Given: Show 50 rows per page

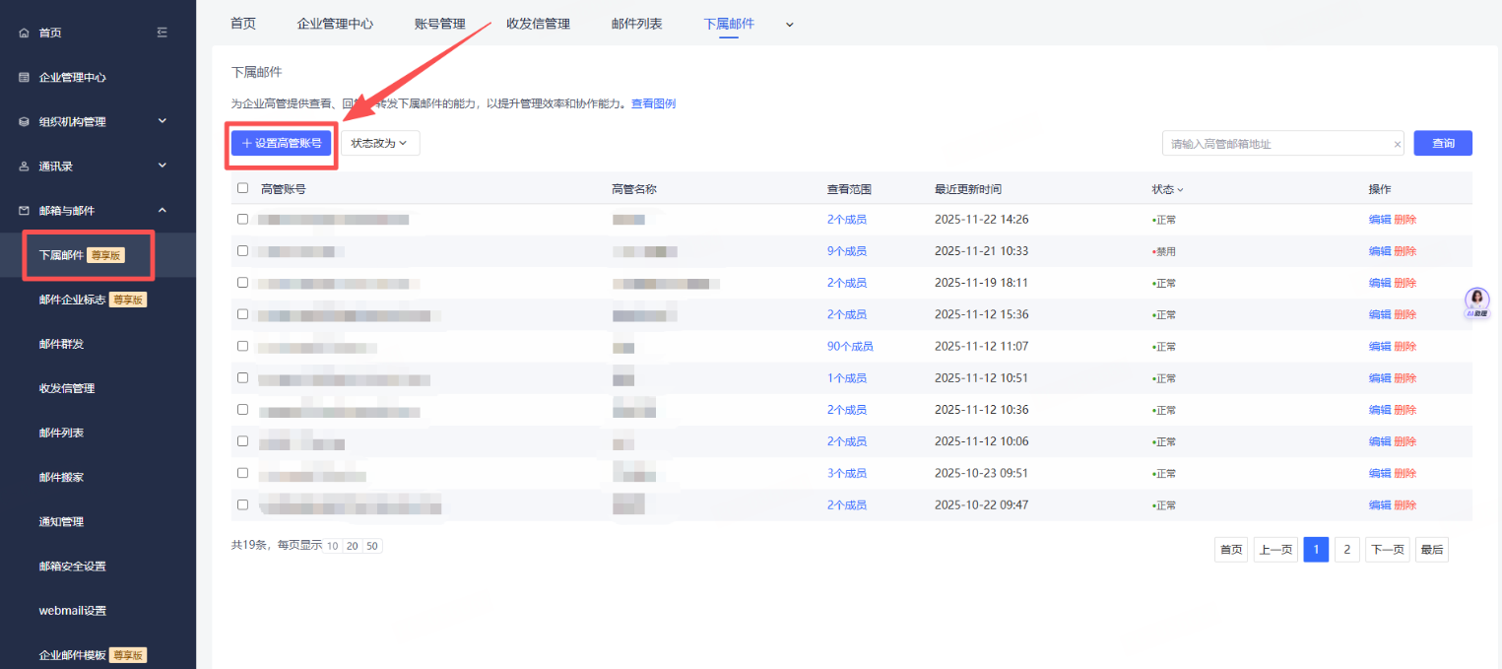Looking at the screenshot, I should coord(372,546).
